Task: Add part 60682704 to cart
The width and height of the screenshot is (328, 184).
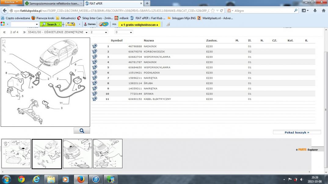Action: pos(95,57)
